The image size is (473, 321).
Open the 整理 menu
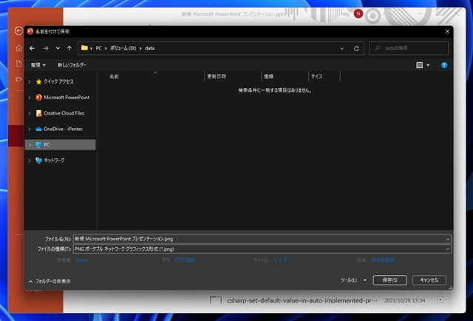[38, 65]
